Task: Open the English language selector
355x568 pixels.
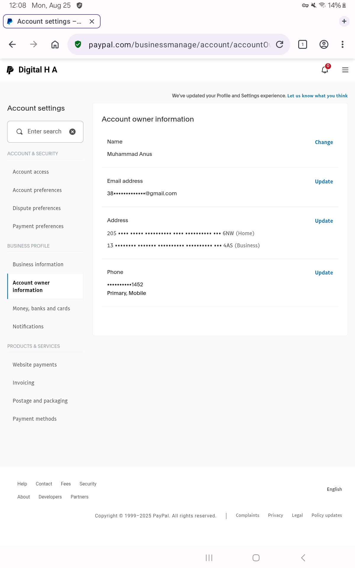Action: [x=334, y=489]
